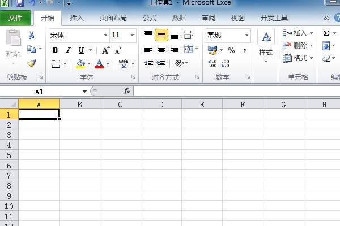Decrease decimal places

click(225, 64)
